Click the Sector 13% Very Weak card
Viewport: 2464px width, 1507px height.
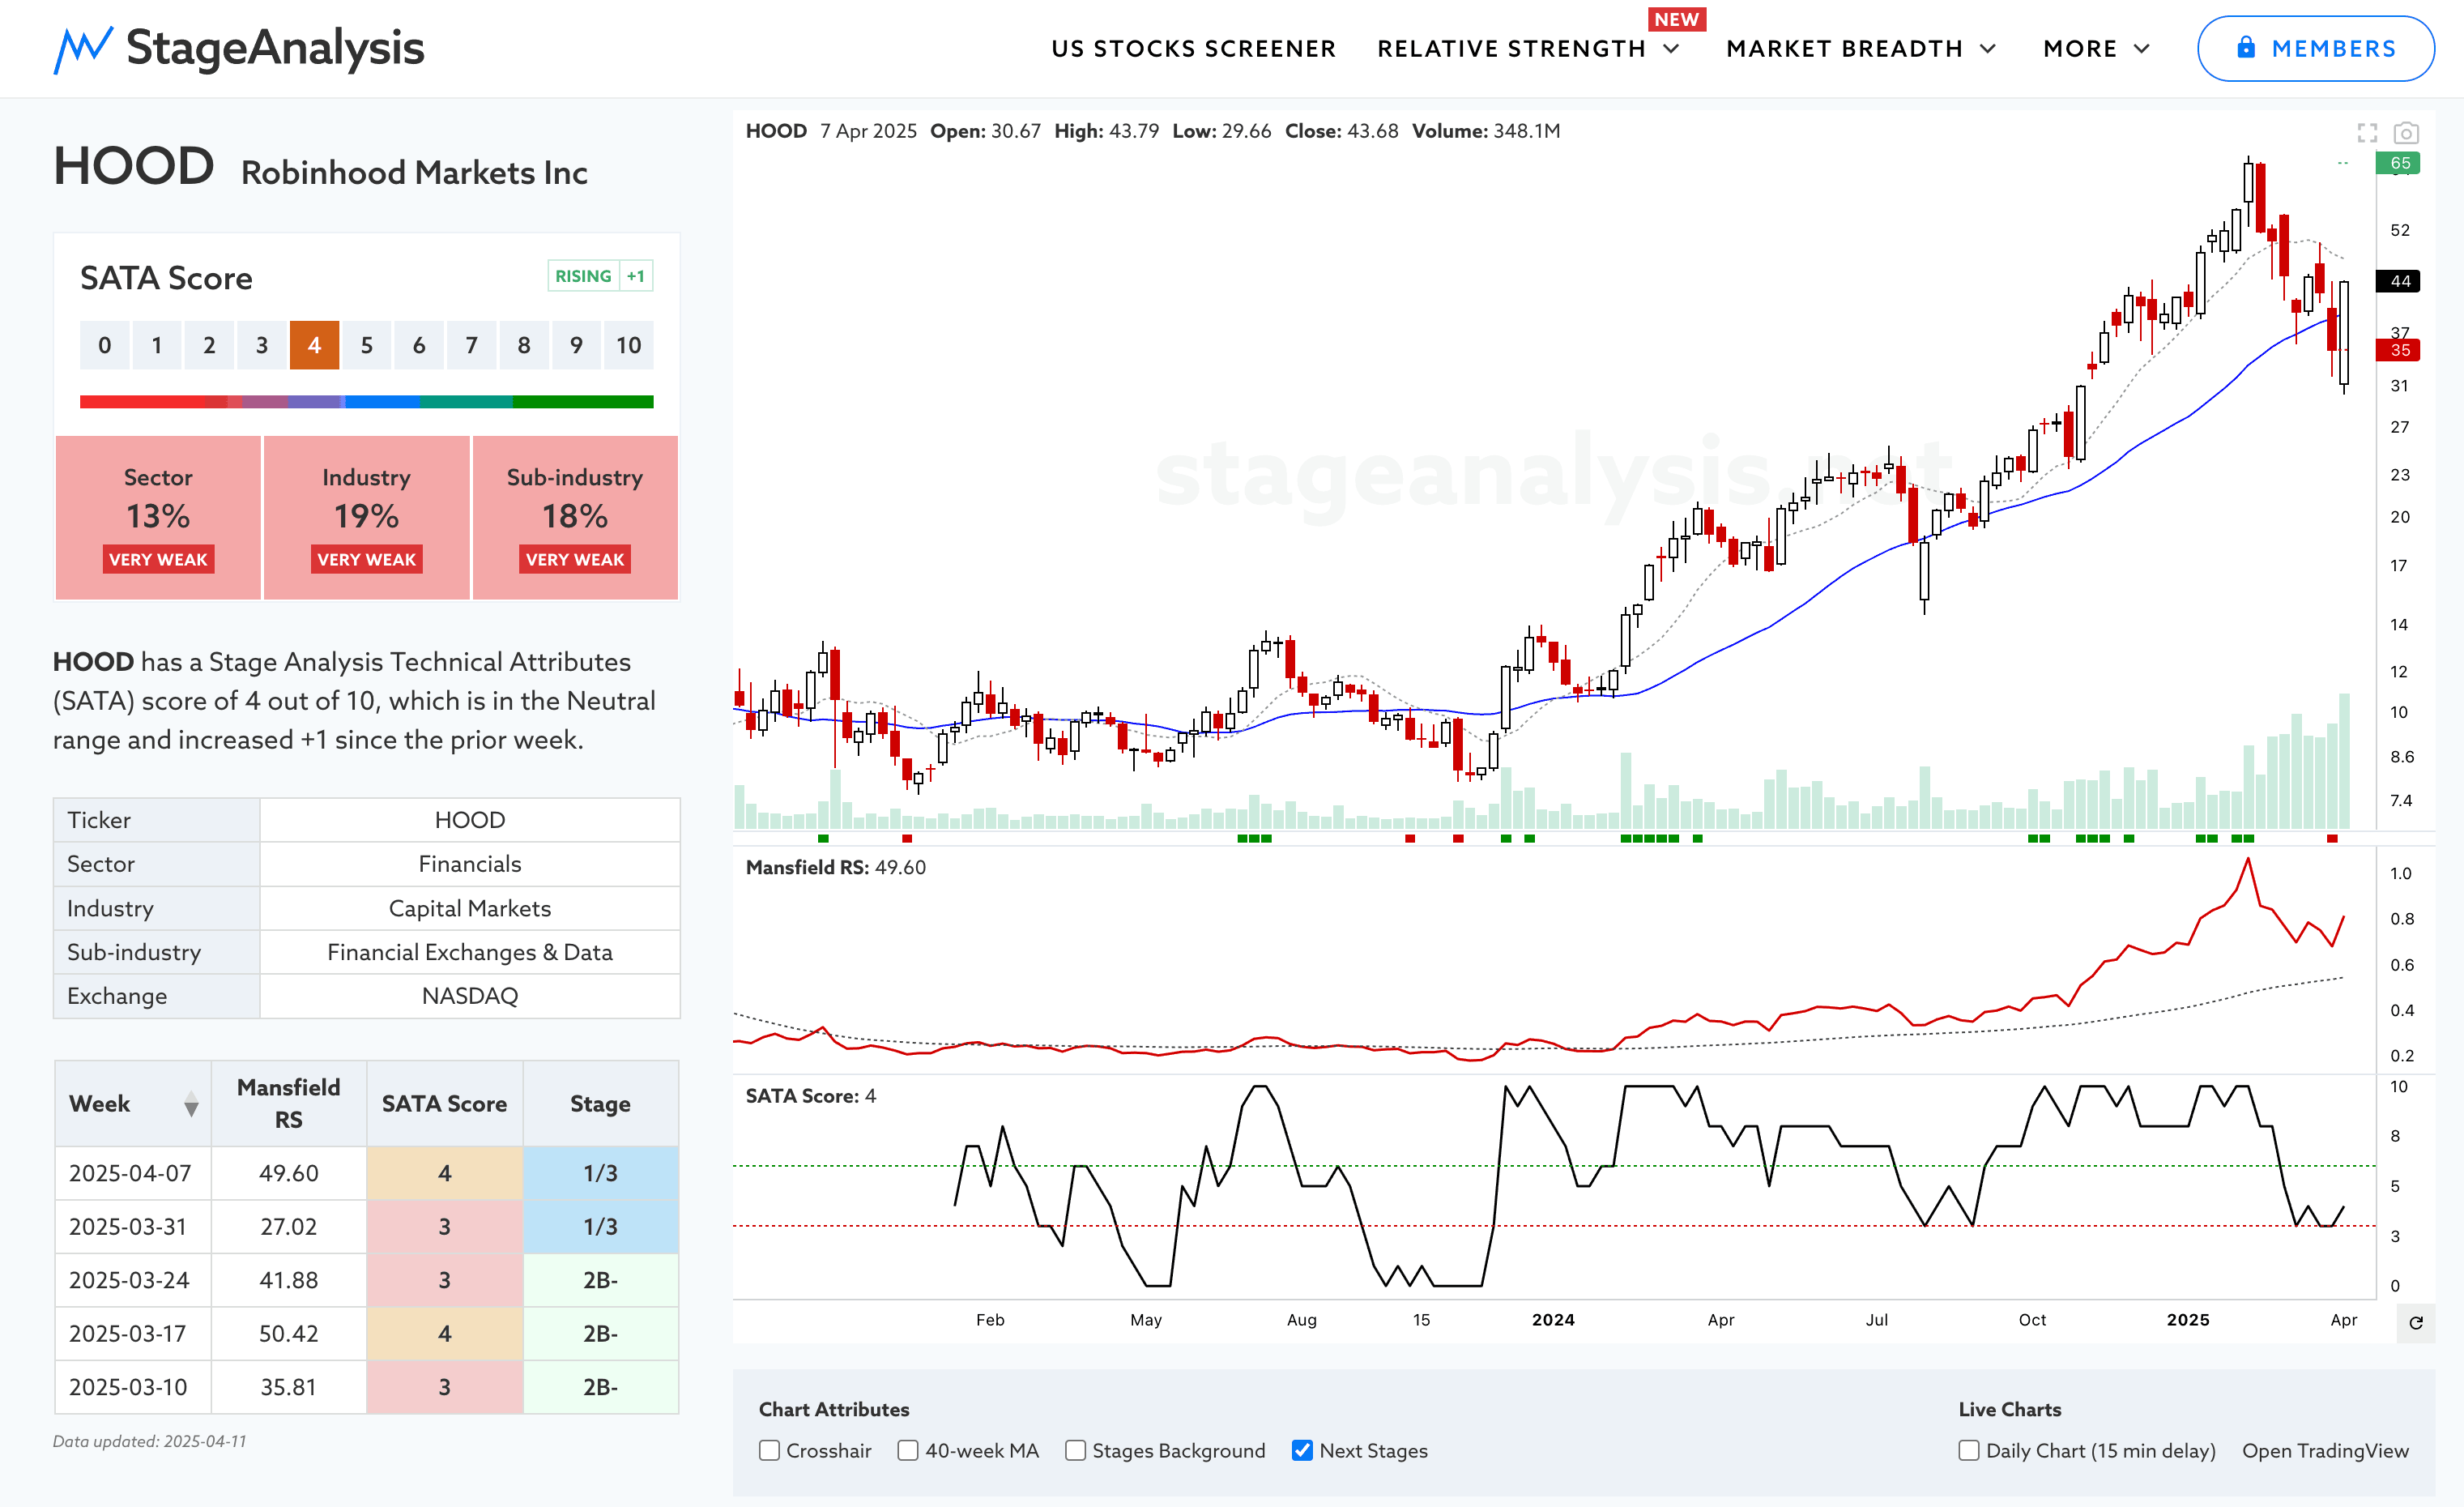tap(158, 517)
